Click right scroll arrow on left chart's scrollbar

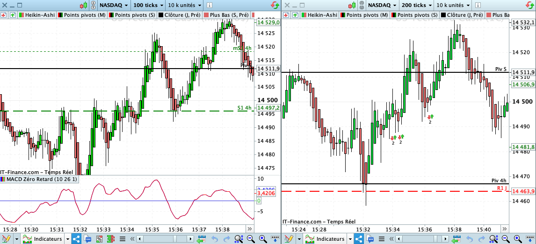pyautogui.click(x=190, y=239)
